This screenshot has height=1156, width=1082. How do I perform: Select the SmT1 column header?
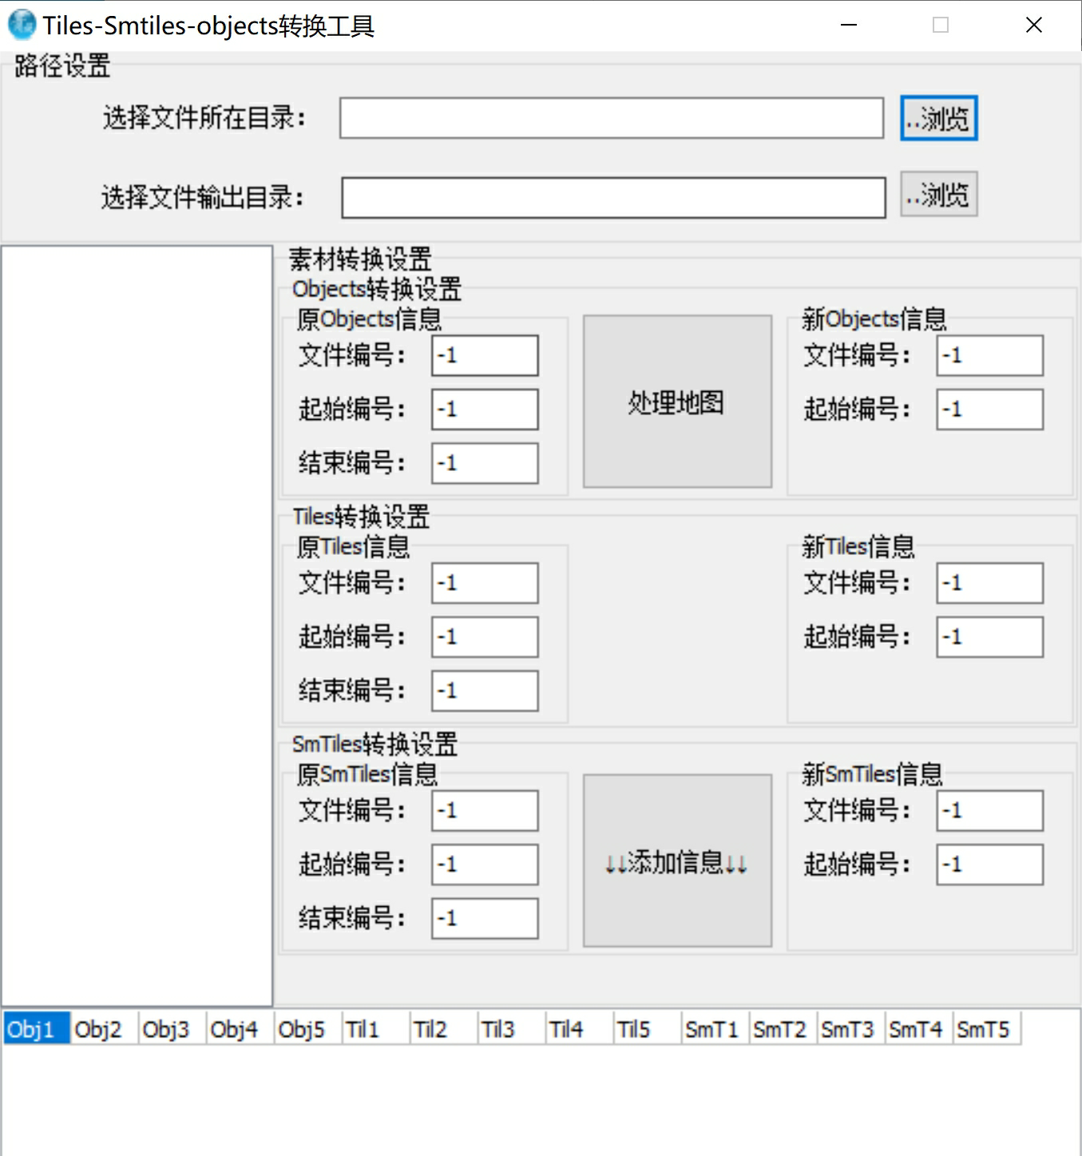[715, 1028]
